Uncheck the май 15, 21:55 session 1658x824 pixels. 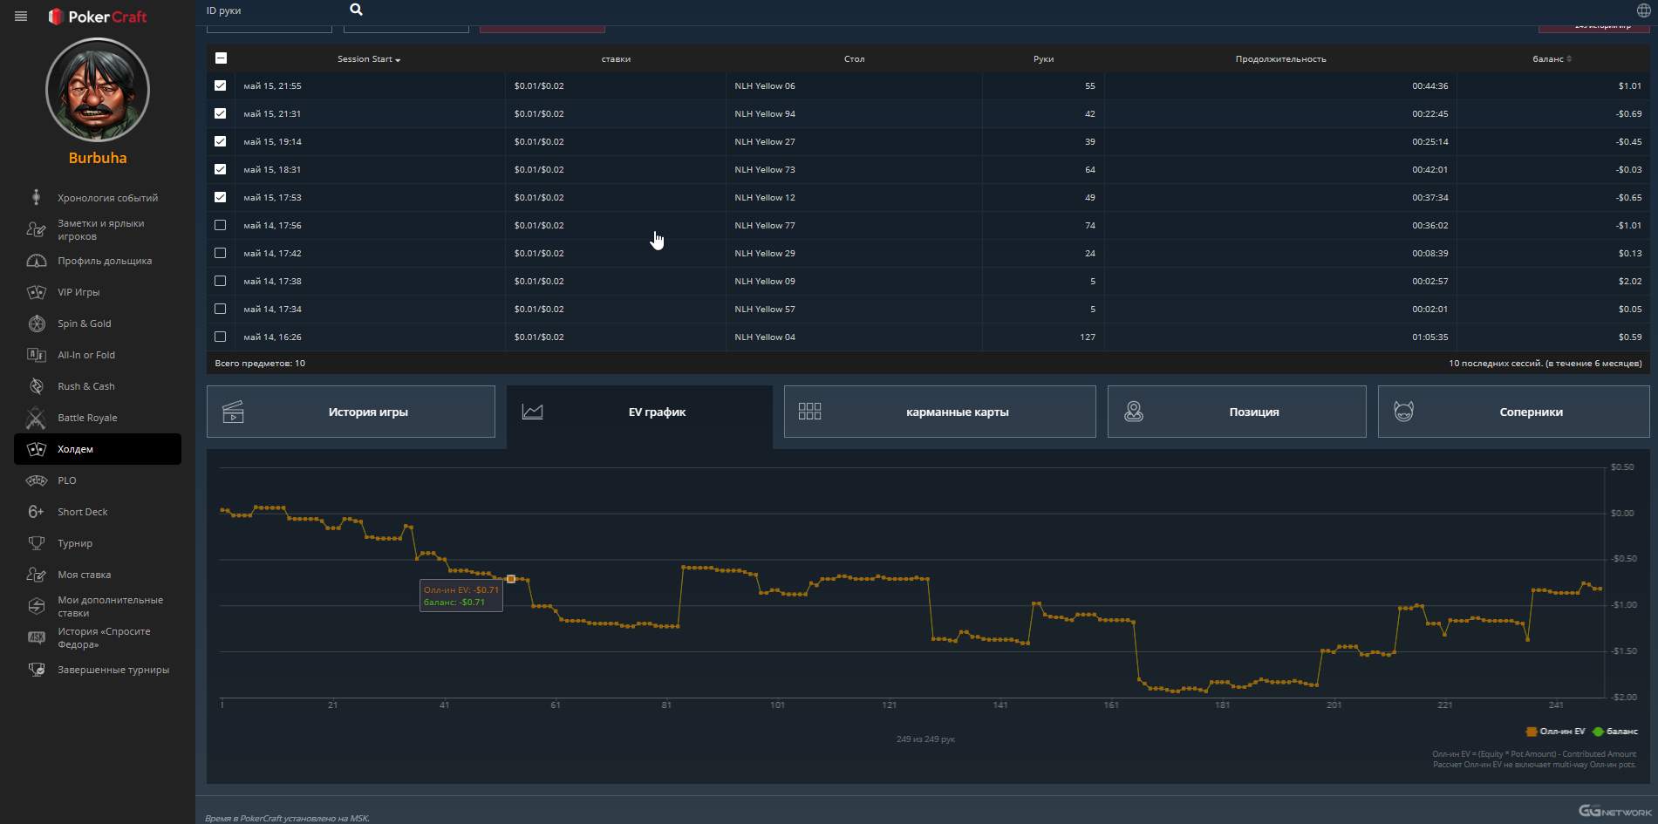pos(220,85)
